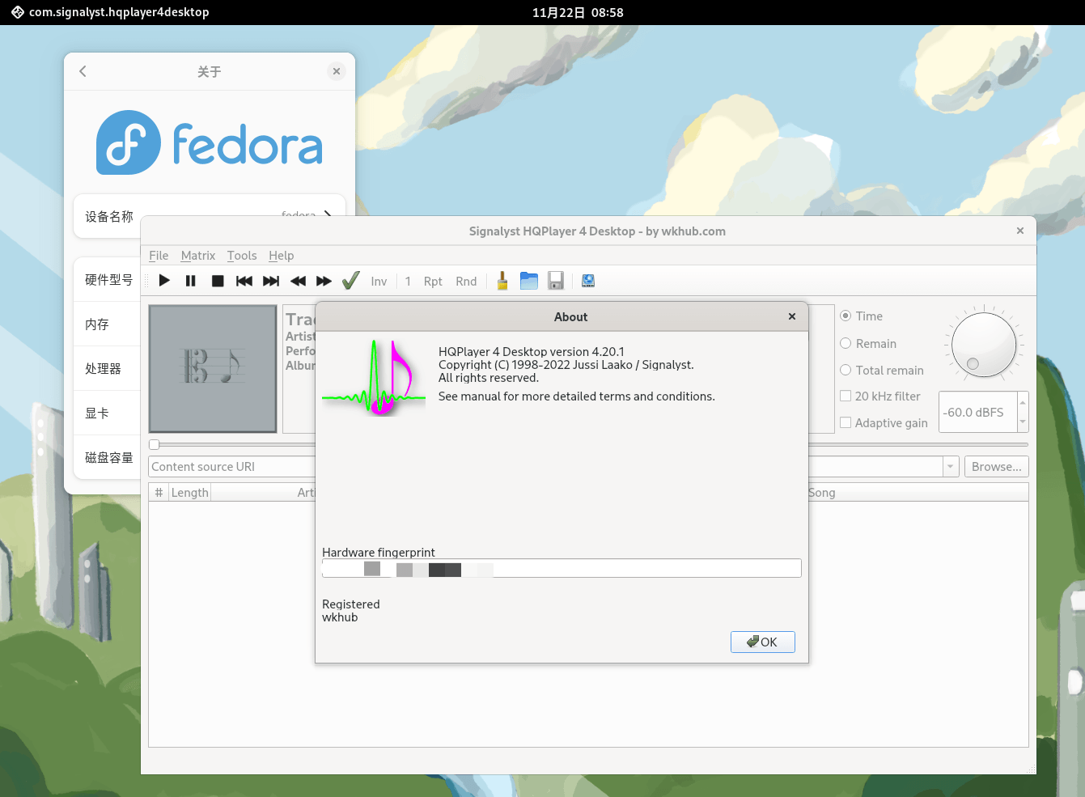The image size is (1085, 797).
Task: Click the fast-forward double-arrow icon
Action: tap(324, 281)
